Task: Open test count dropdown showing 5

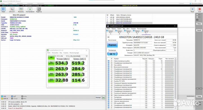Action: [57, 56]
